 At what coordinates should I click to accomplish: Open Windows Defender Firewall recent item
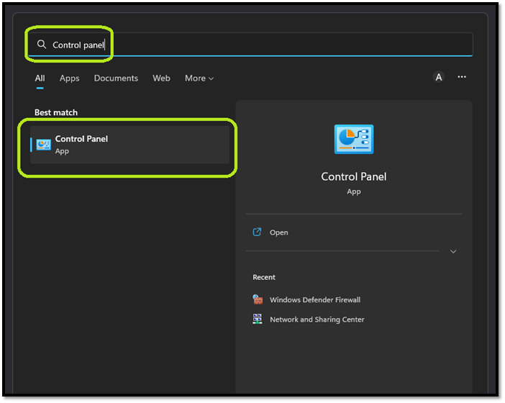315,299
